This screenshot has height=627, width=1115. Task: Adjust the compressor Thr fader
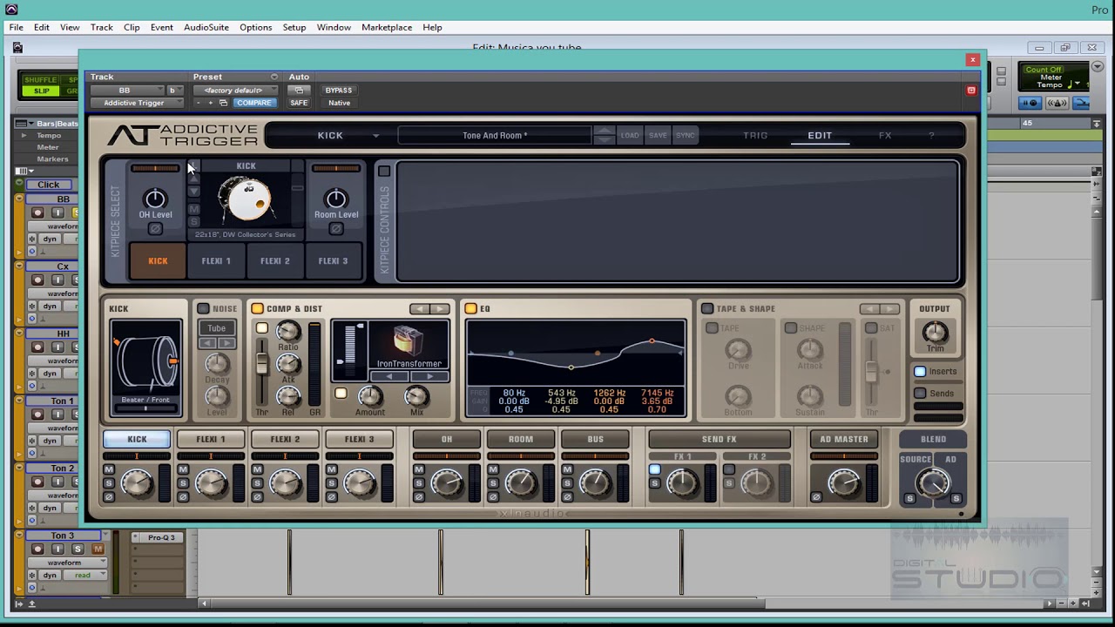(x=261, y=364)
